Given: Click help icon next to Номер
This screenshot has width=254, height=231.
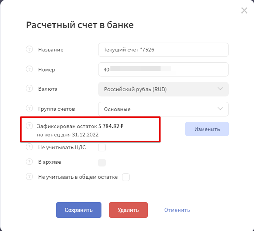Looking at the screenshot, I should (x=29, y=69).
